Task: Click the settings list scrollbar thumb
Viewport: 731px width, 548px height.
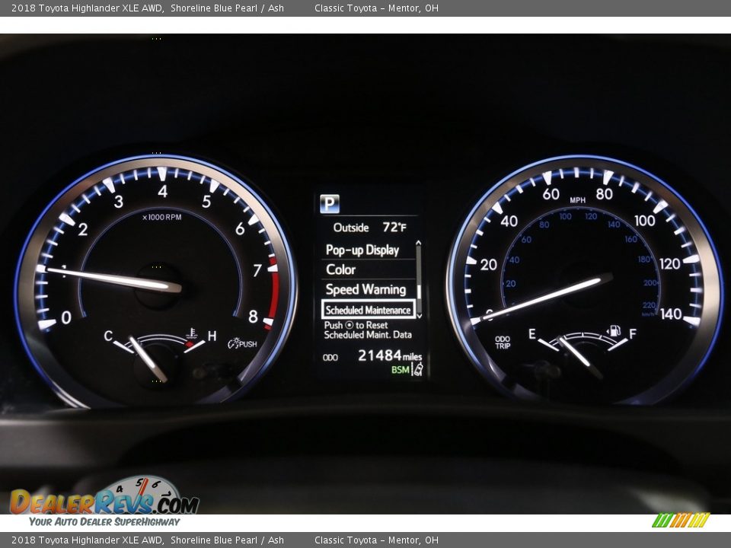Action: (x=419, y=292)
